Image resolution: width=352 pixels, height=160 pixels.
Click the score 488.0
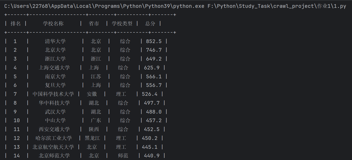click(154, 112)
